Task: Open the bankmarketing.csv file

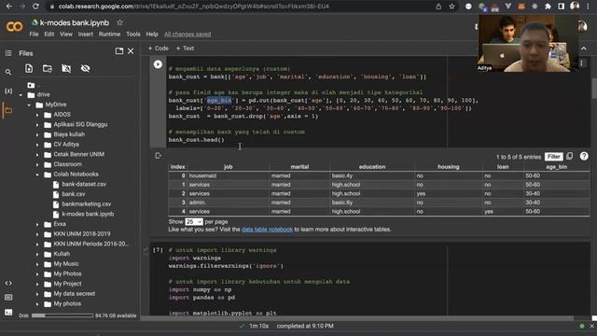Action: [x=87, y=203]
